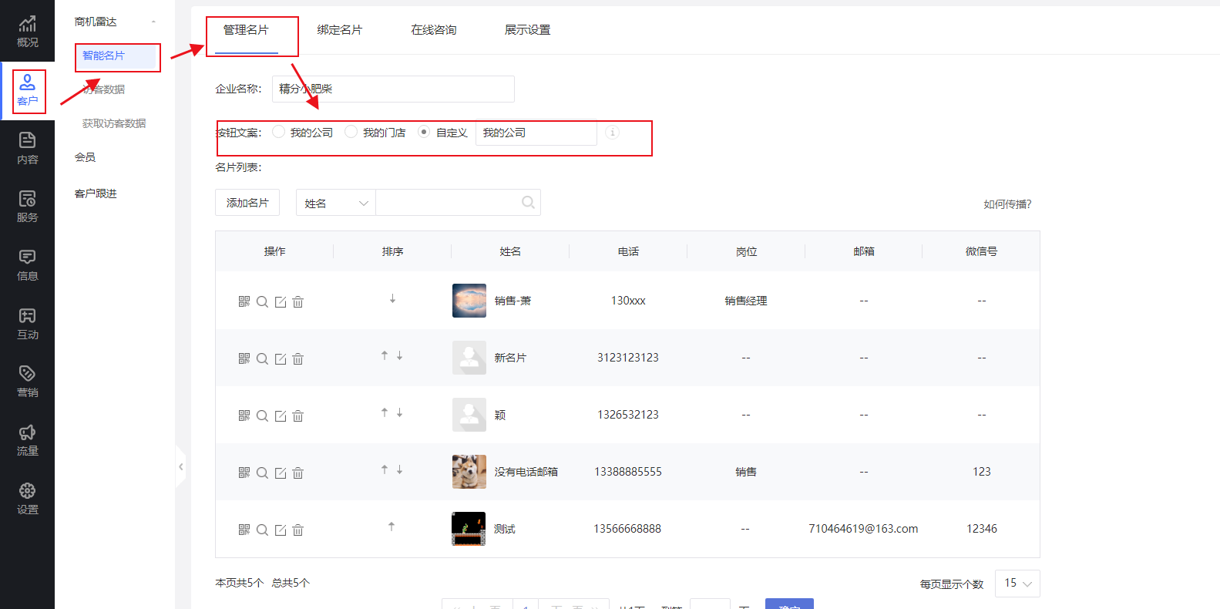Click the search magnifier in name filter
The image size is (1220, 609).
[528, 202]
